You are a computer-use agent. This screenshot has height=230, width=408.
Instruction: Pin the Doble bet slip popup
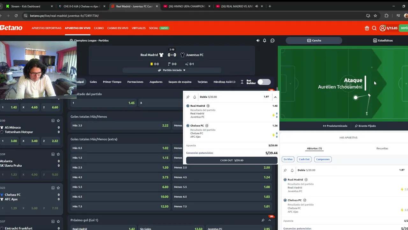point(188,97)
